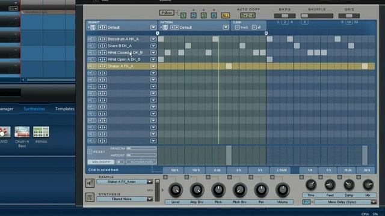Click the delay Time knob
This screenshot has width=385, height=216.
[x=311, y=185]
